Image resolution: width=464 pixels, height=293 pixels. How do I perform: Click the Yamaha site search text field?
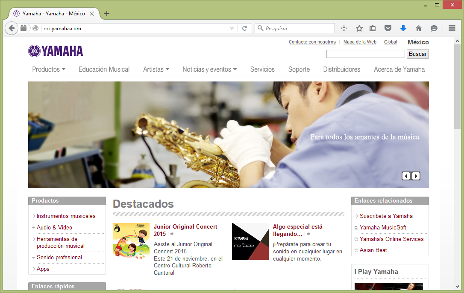pyautogui.click(x=365, y=54)
